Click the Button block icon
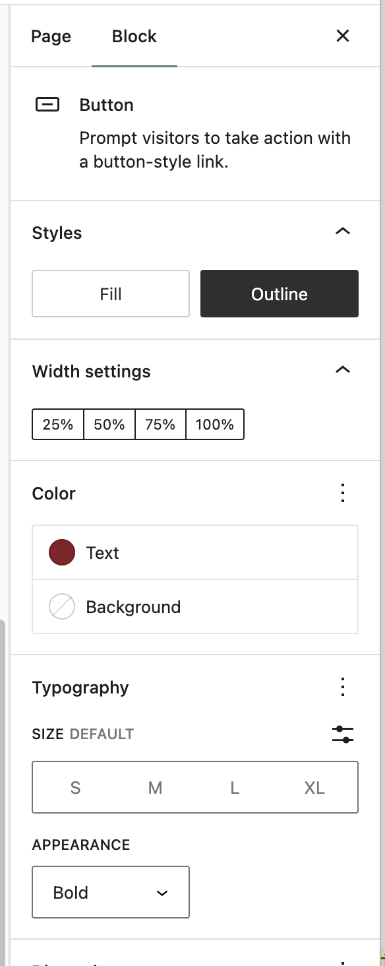Image resolution: width=385 pixels, height=966 pixels. (x=47, y=105)
